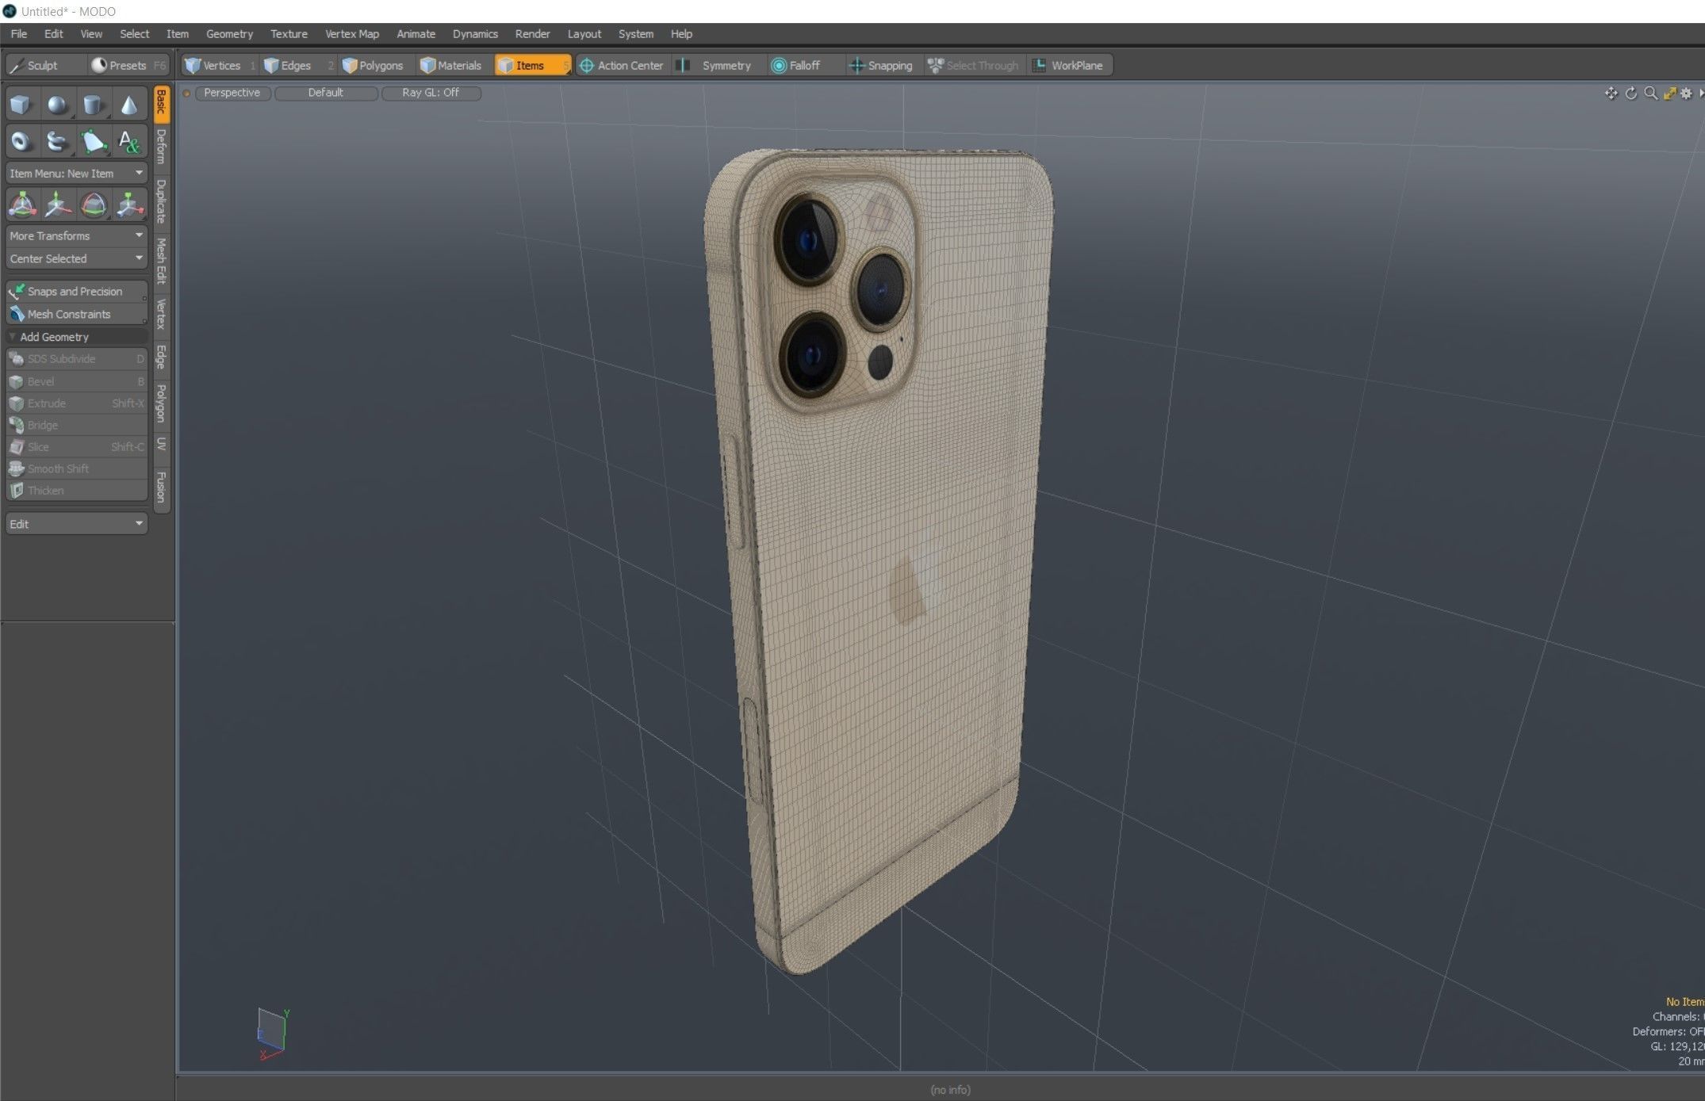Change Default shading style
The height and width of the screenshot is (1101, 1705).
pos(326,93)
